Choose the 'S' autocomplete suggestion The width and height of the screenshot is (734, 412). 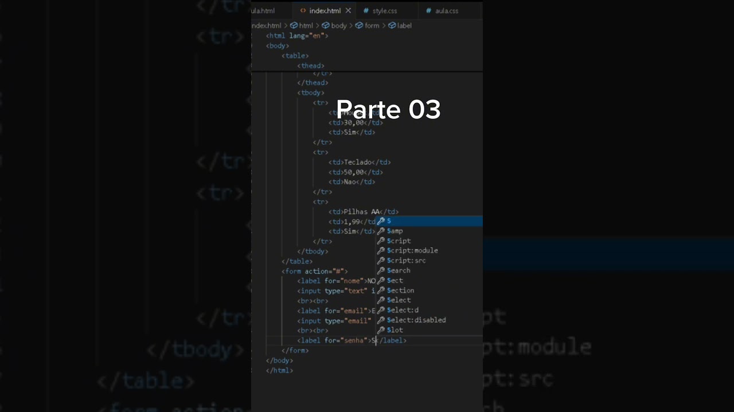click(429, 221)
